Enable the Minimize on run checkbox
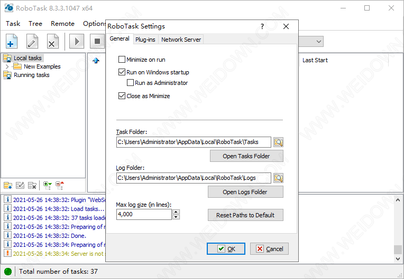 123,60
